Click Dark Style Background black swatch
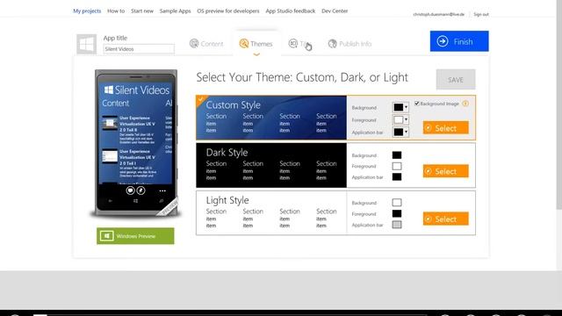562x316 pixels. [x=397, y=155]
